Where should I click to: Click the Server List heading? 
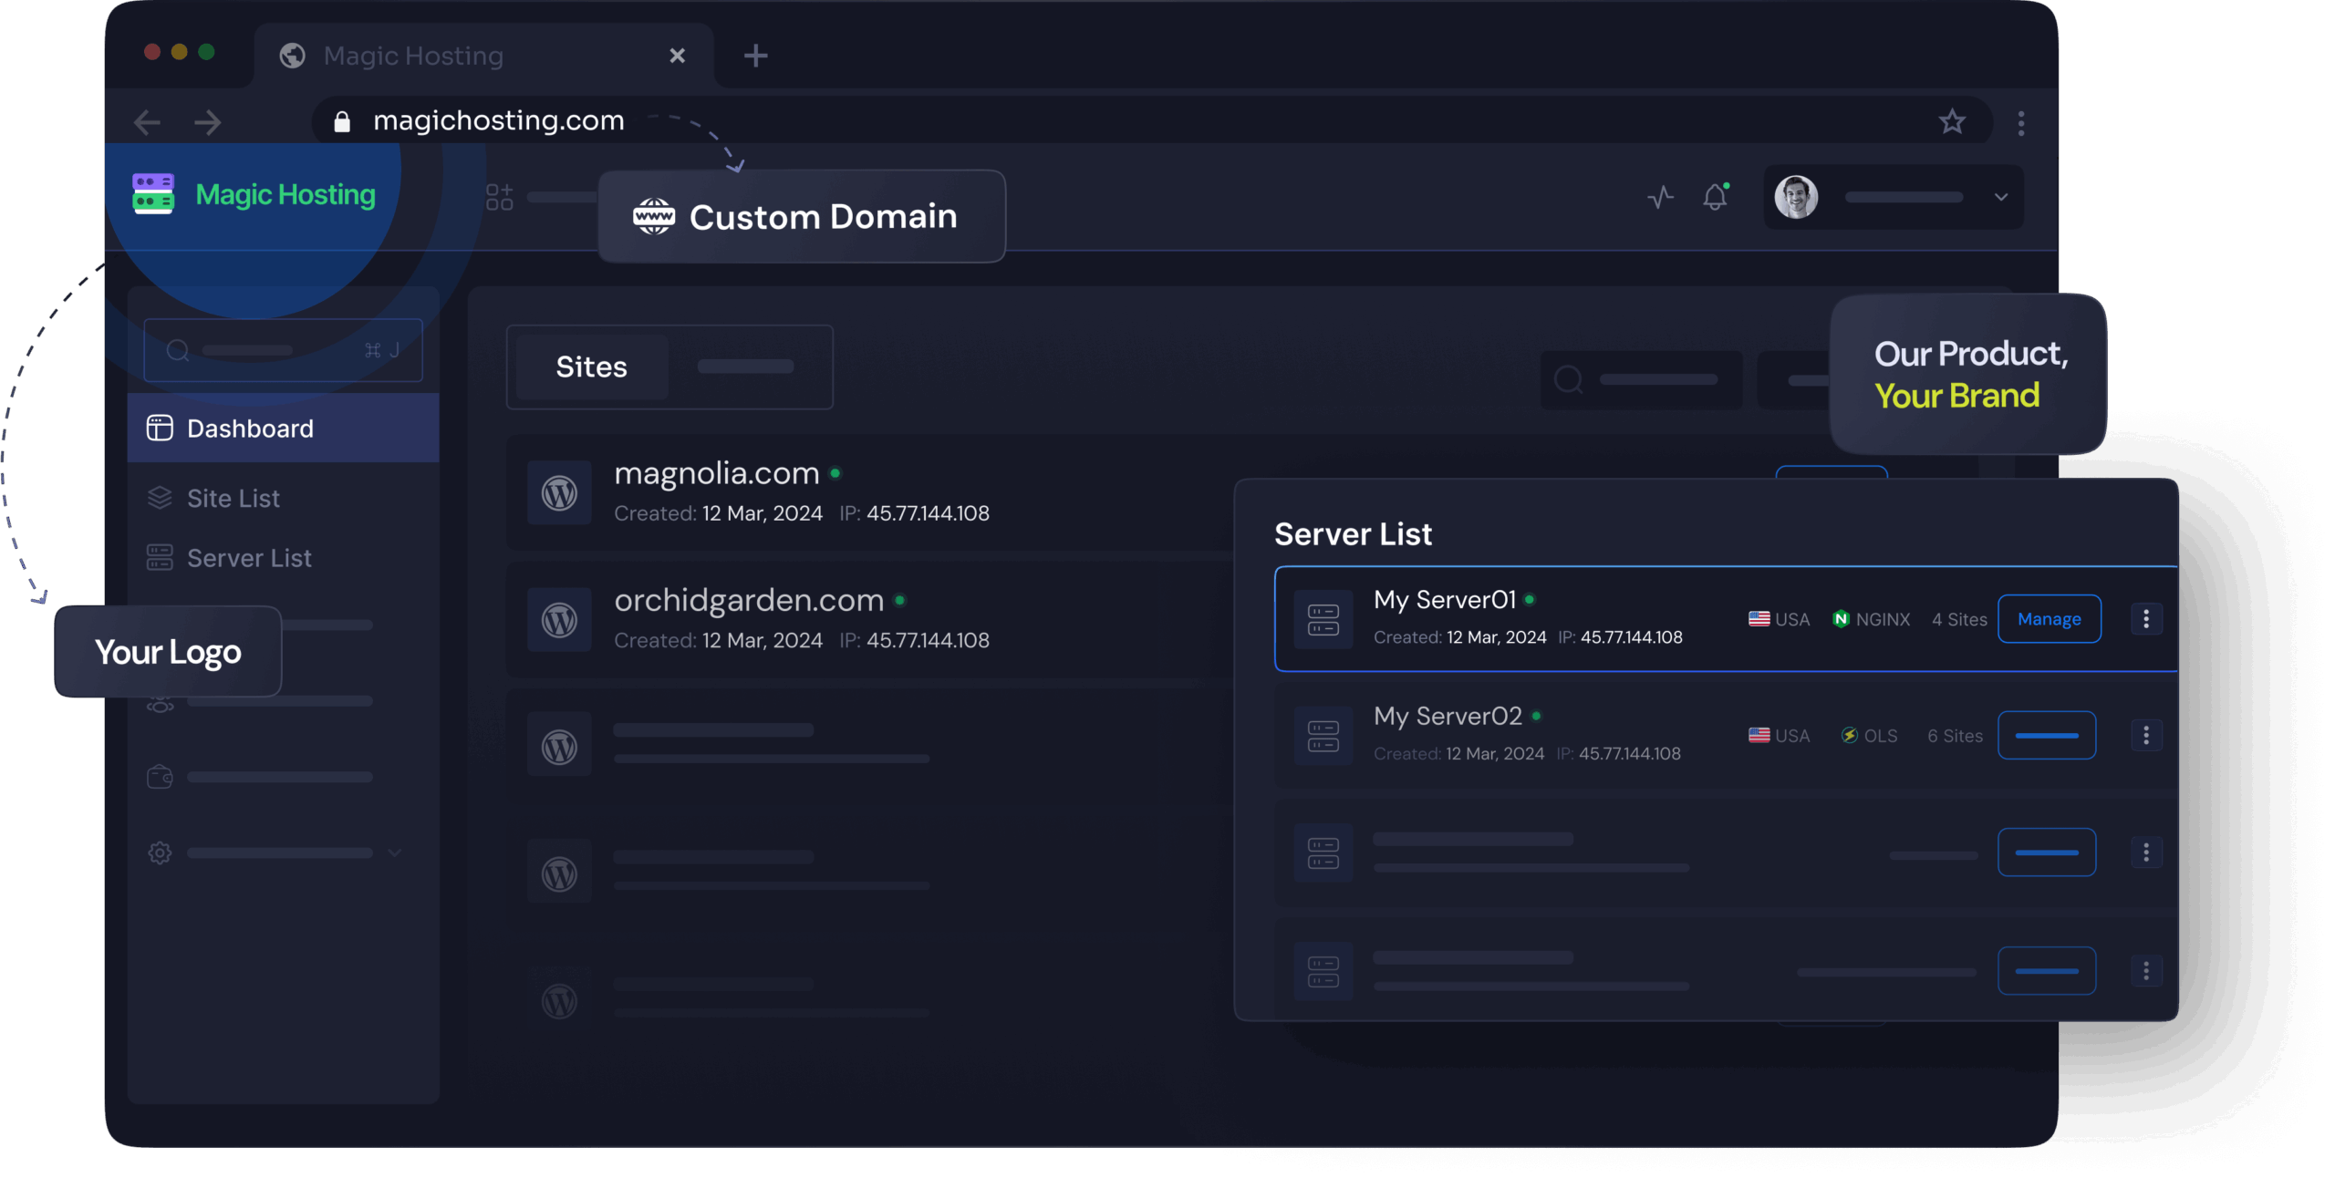click(x=1353, y=534)
